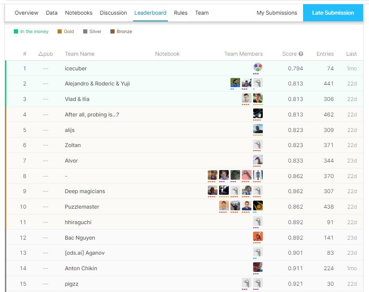Open second avatar of pigzz team
Viewport: 369px width, 292px height.
click(x=258, y=283)
